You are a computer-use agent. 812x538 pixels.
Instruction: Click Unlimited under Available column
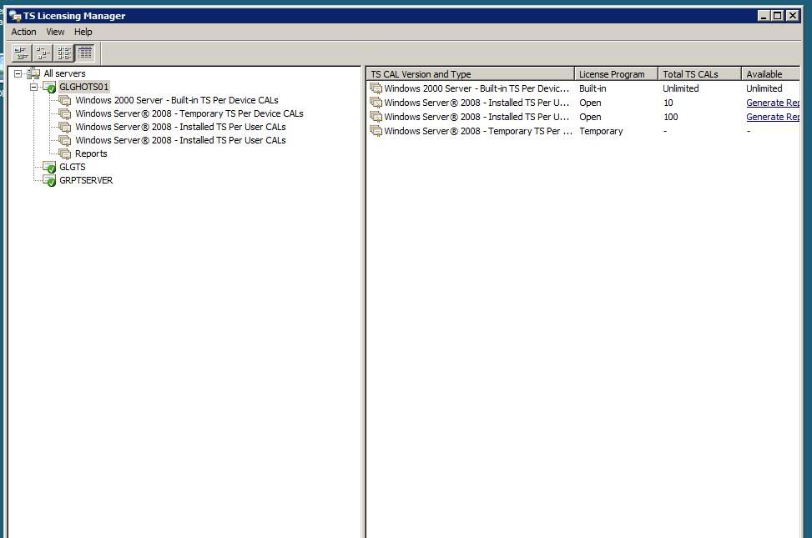coord(764,88)
